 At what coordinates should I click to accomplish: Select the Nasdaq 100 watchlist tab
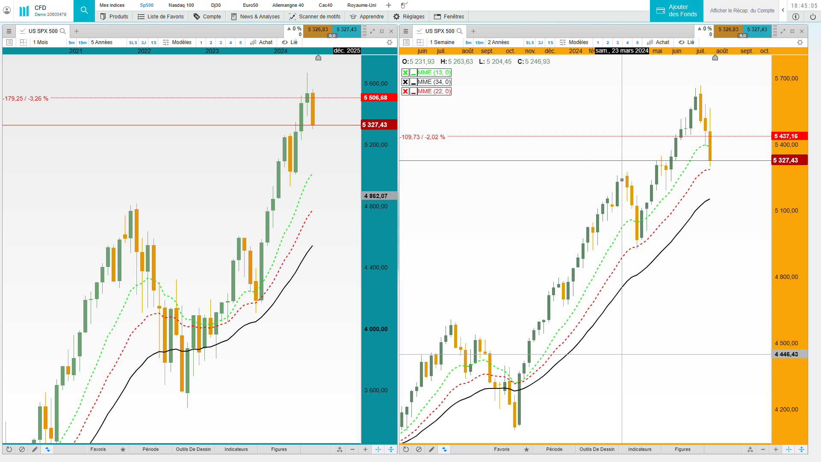[181, 5]
